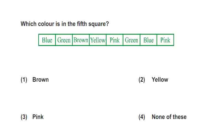Click the fifth square labeled Pink
The image size is (207, 138).
pyautogui.click(x=115, y=40)
